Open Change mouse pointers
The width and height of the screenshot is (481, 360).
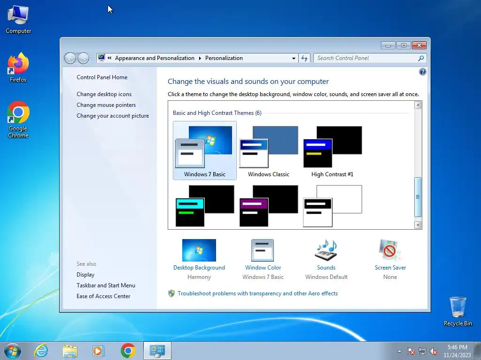pyautogui.click(x=106, y=105)
